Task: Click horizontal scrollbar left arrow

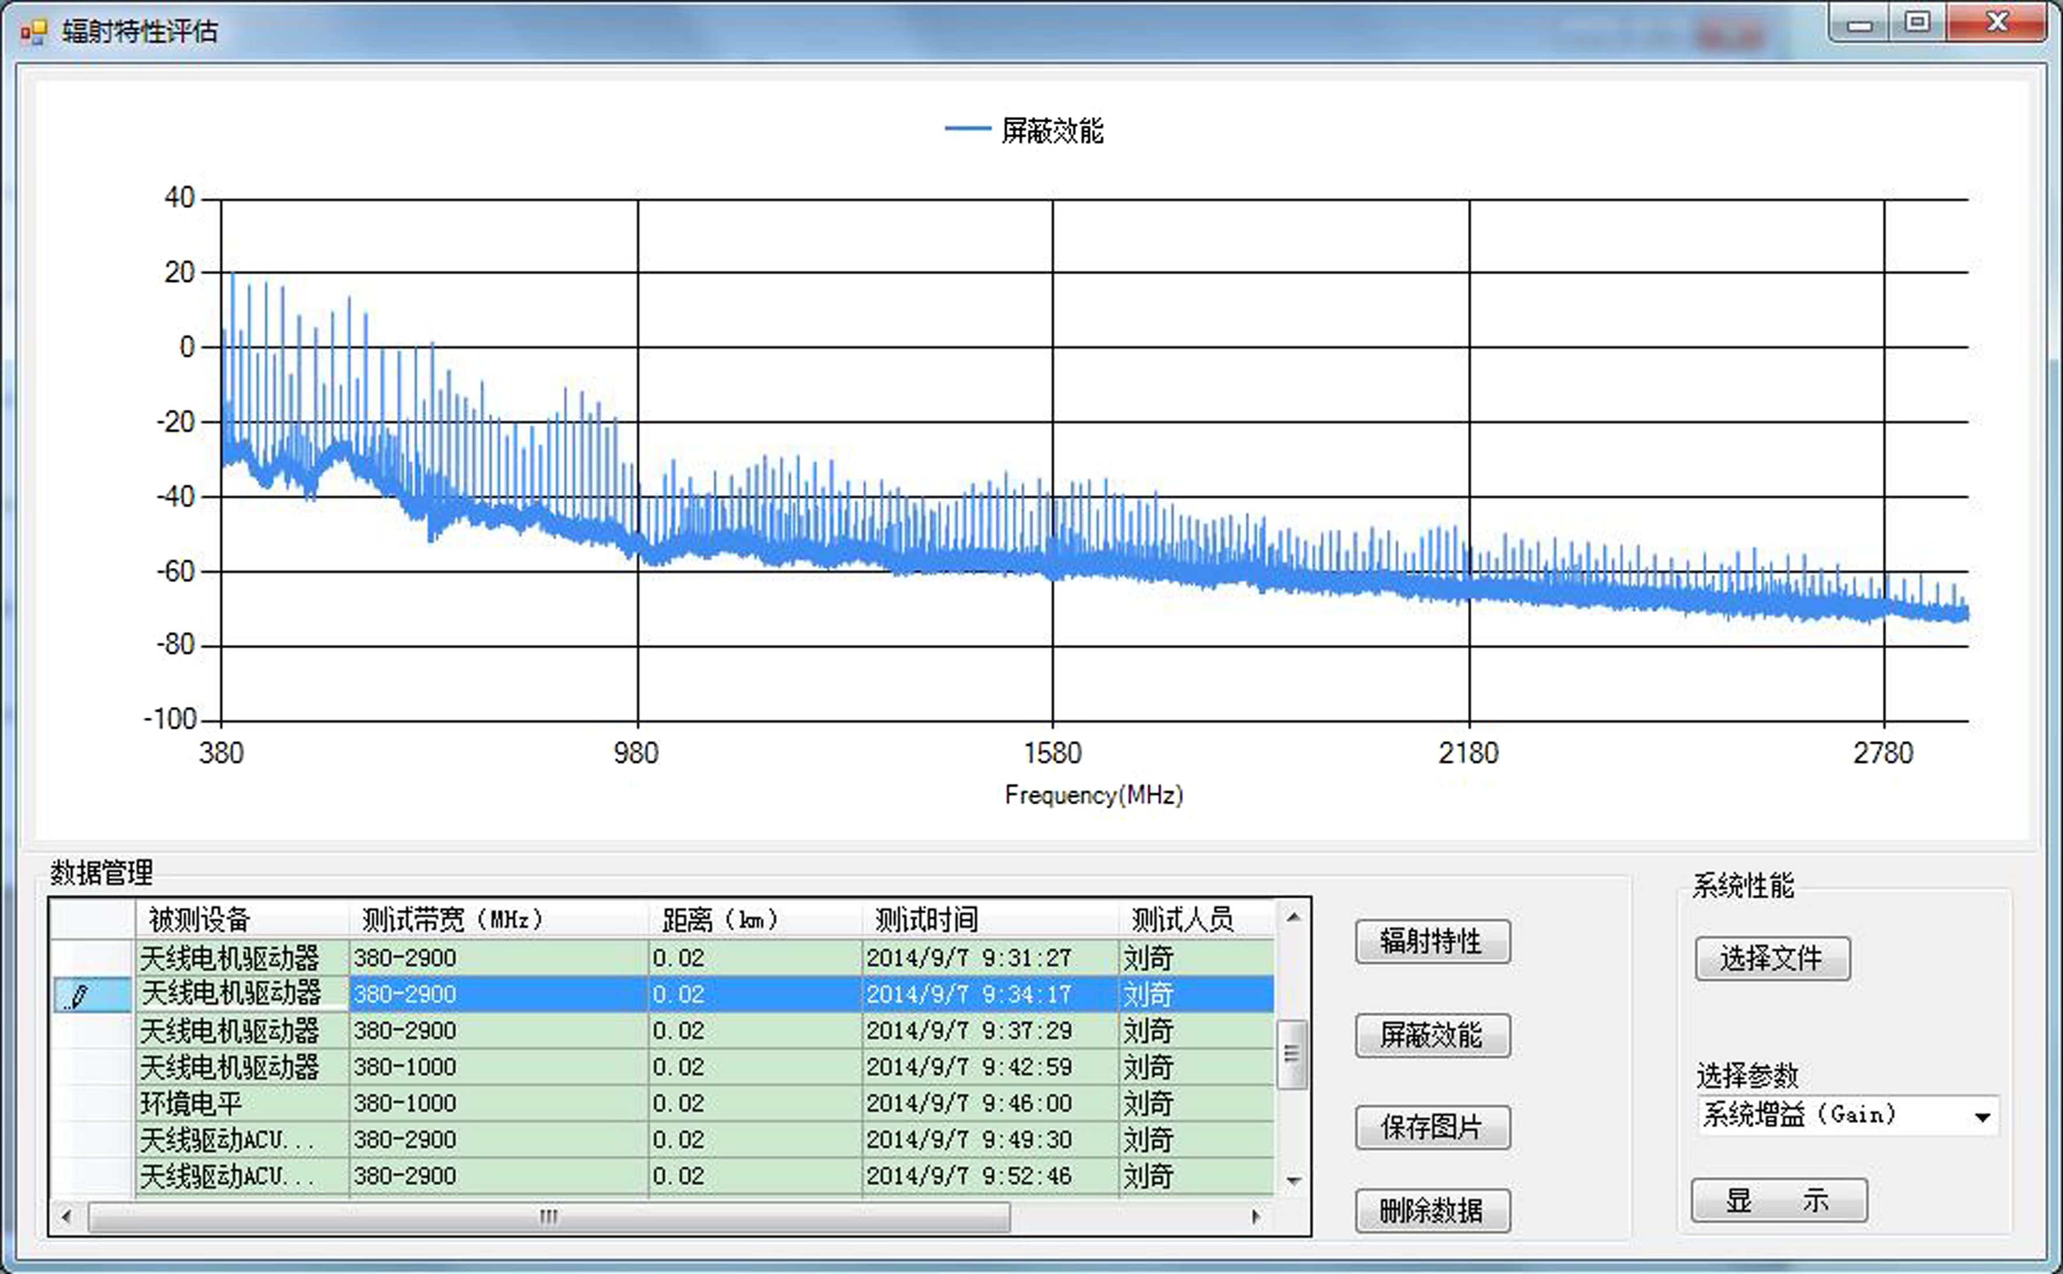Action: pos(66,1216)
